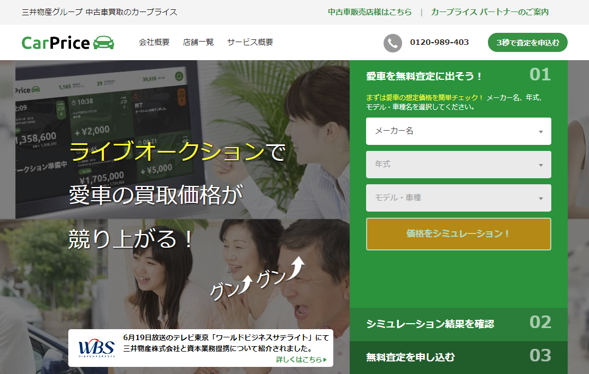The height and width of the screenshot is (374, 589).
Task: Select step 03 無料査定を申し込む
Action: [458, 357]
